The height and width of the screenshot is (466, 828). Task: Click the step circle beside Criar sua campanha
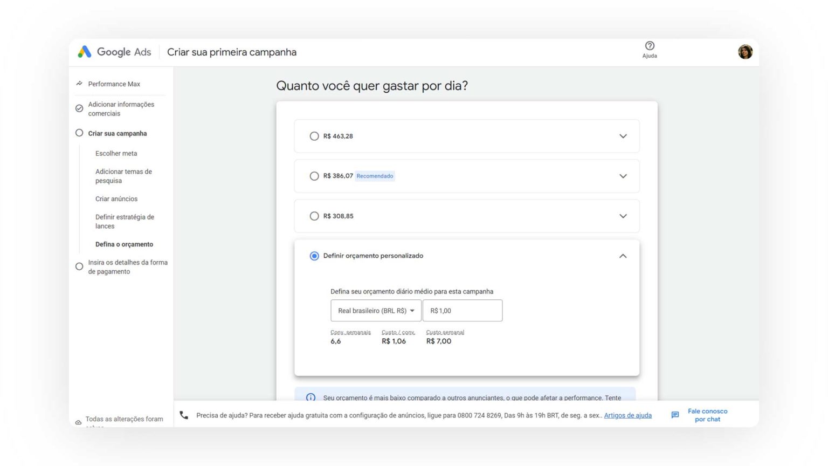pos(79,133)
